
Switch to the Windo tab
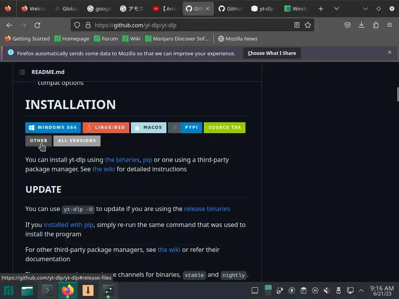coord(296,9)
